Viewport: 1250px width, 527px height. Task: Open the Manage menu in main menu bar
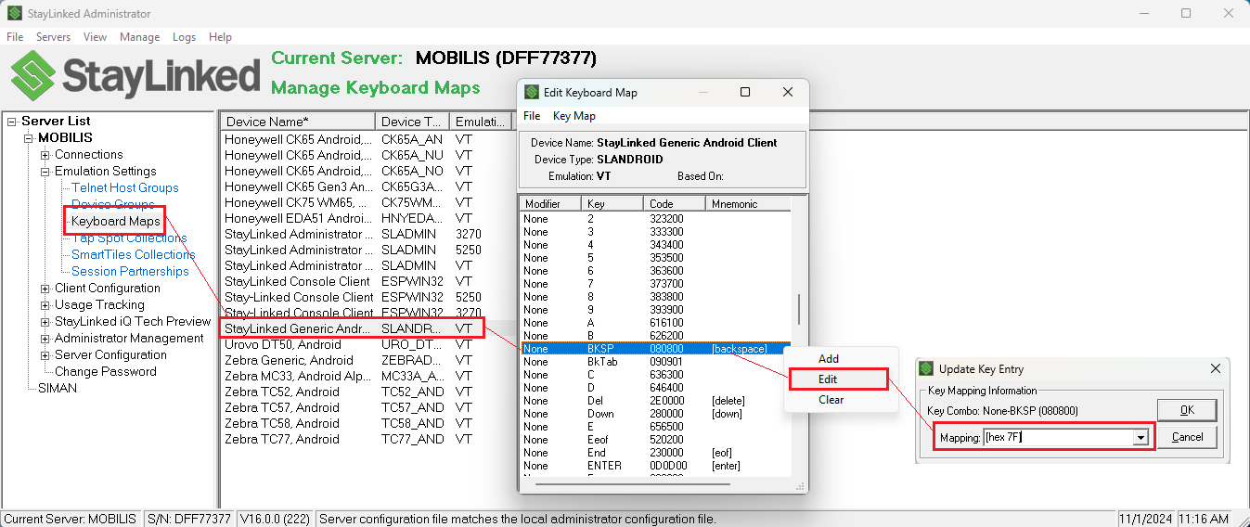click(139, 37)
